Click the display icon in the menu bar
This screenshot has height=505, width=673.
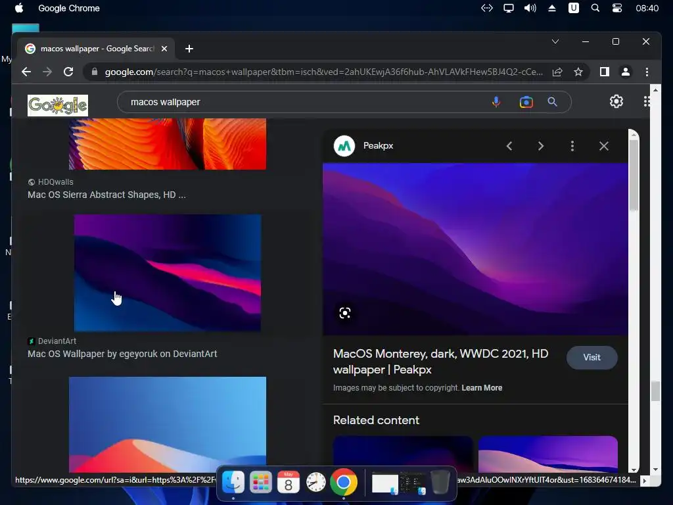(509, 8)
